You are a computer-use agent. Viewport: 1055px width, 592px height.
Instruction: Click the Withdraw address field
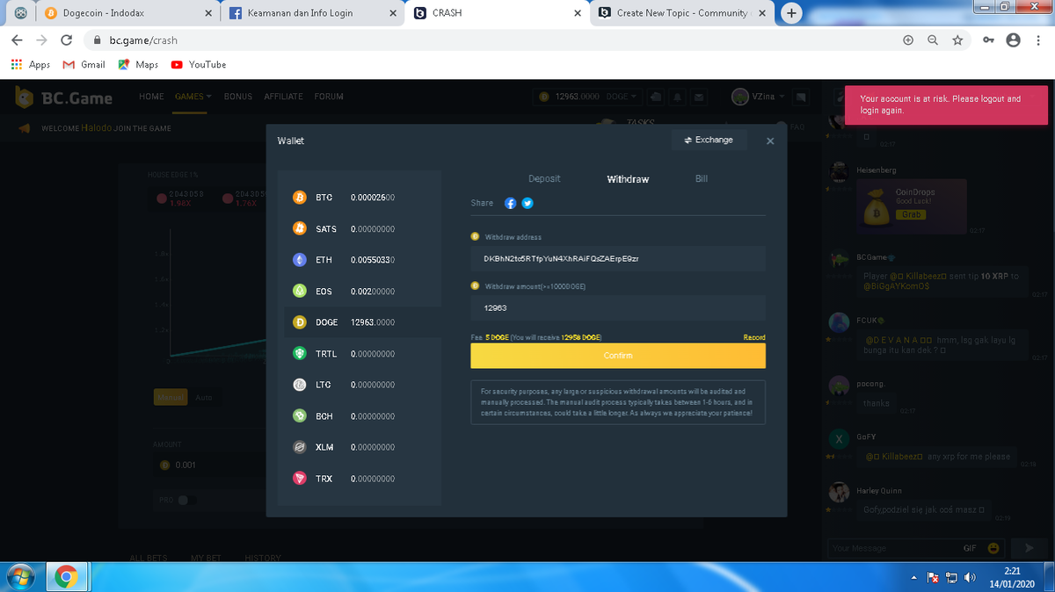[617, 259]
